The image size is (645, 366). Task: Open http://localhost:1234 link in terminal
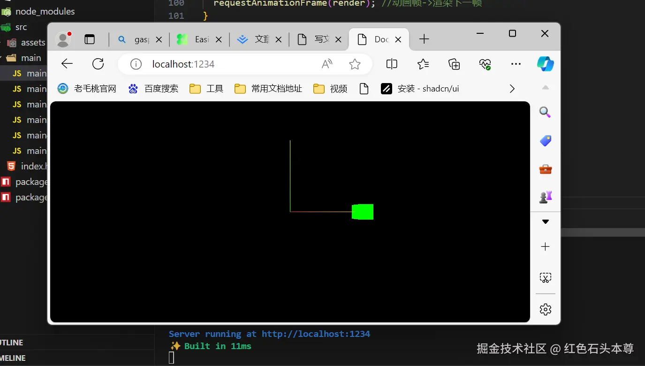316,334
